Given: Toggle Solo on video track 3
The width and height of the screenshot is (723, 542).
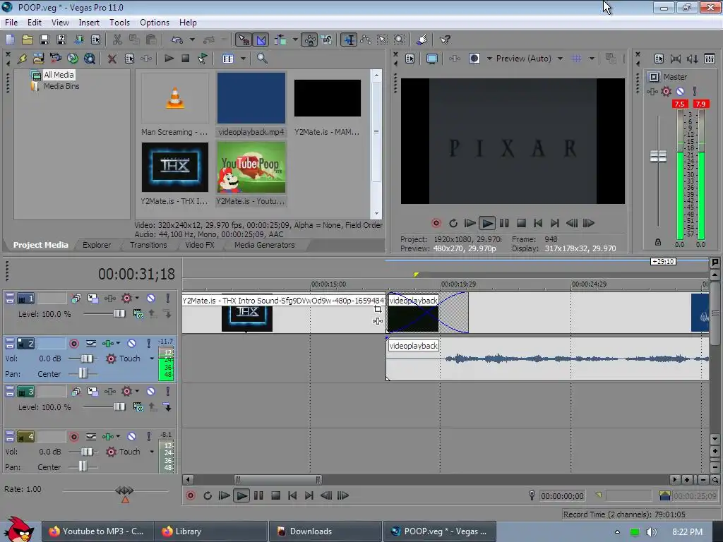Looking at the screenshot, I should [x=167, y=391].
